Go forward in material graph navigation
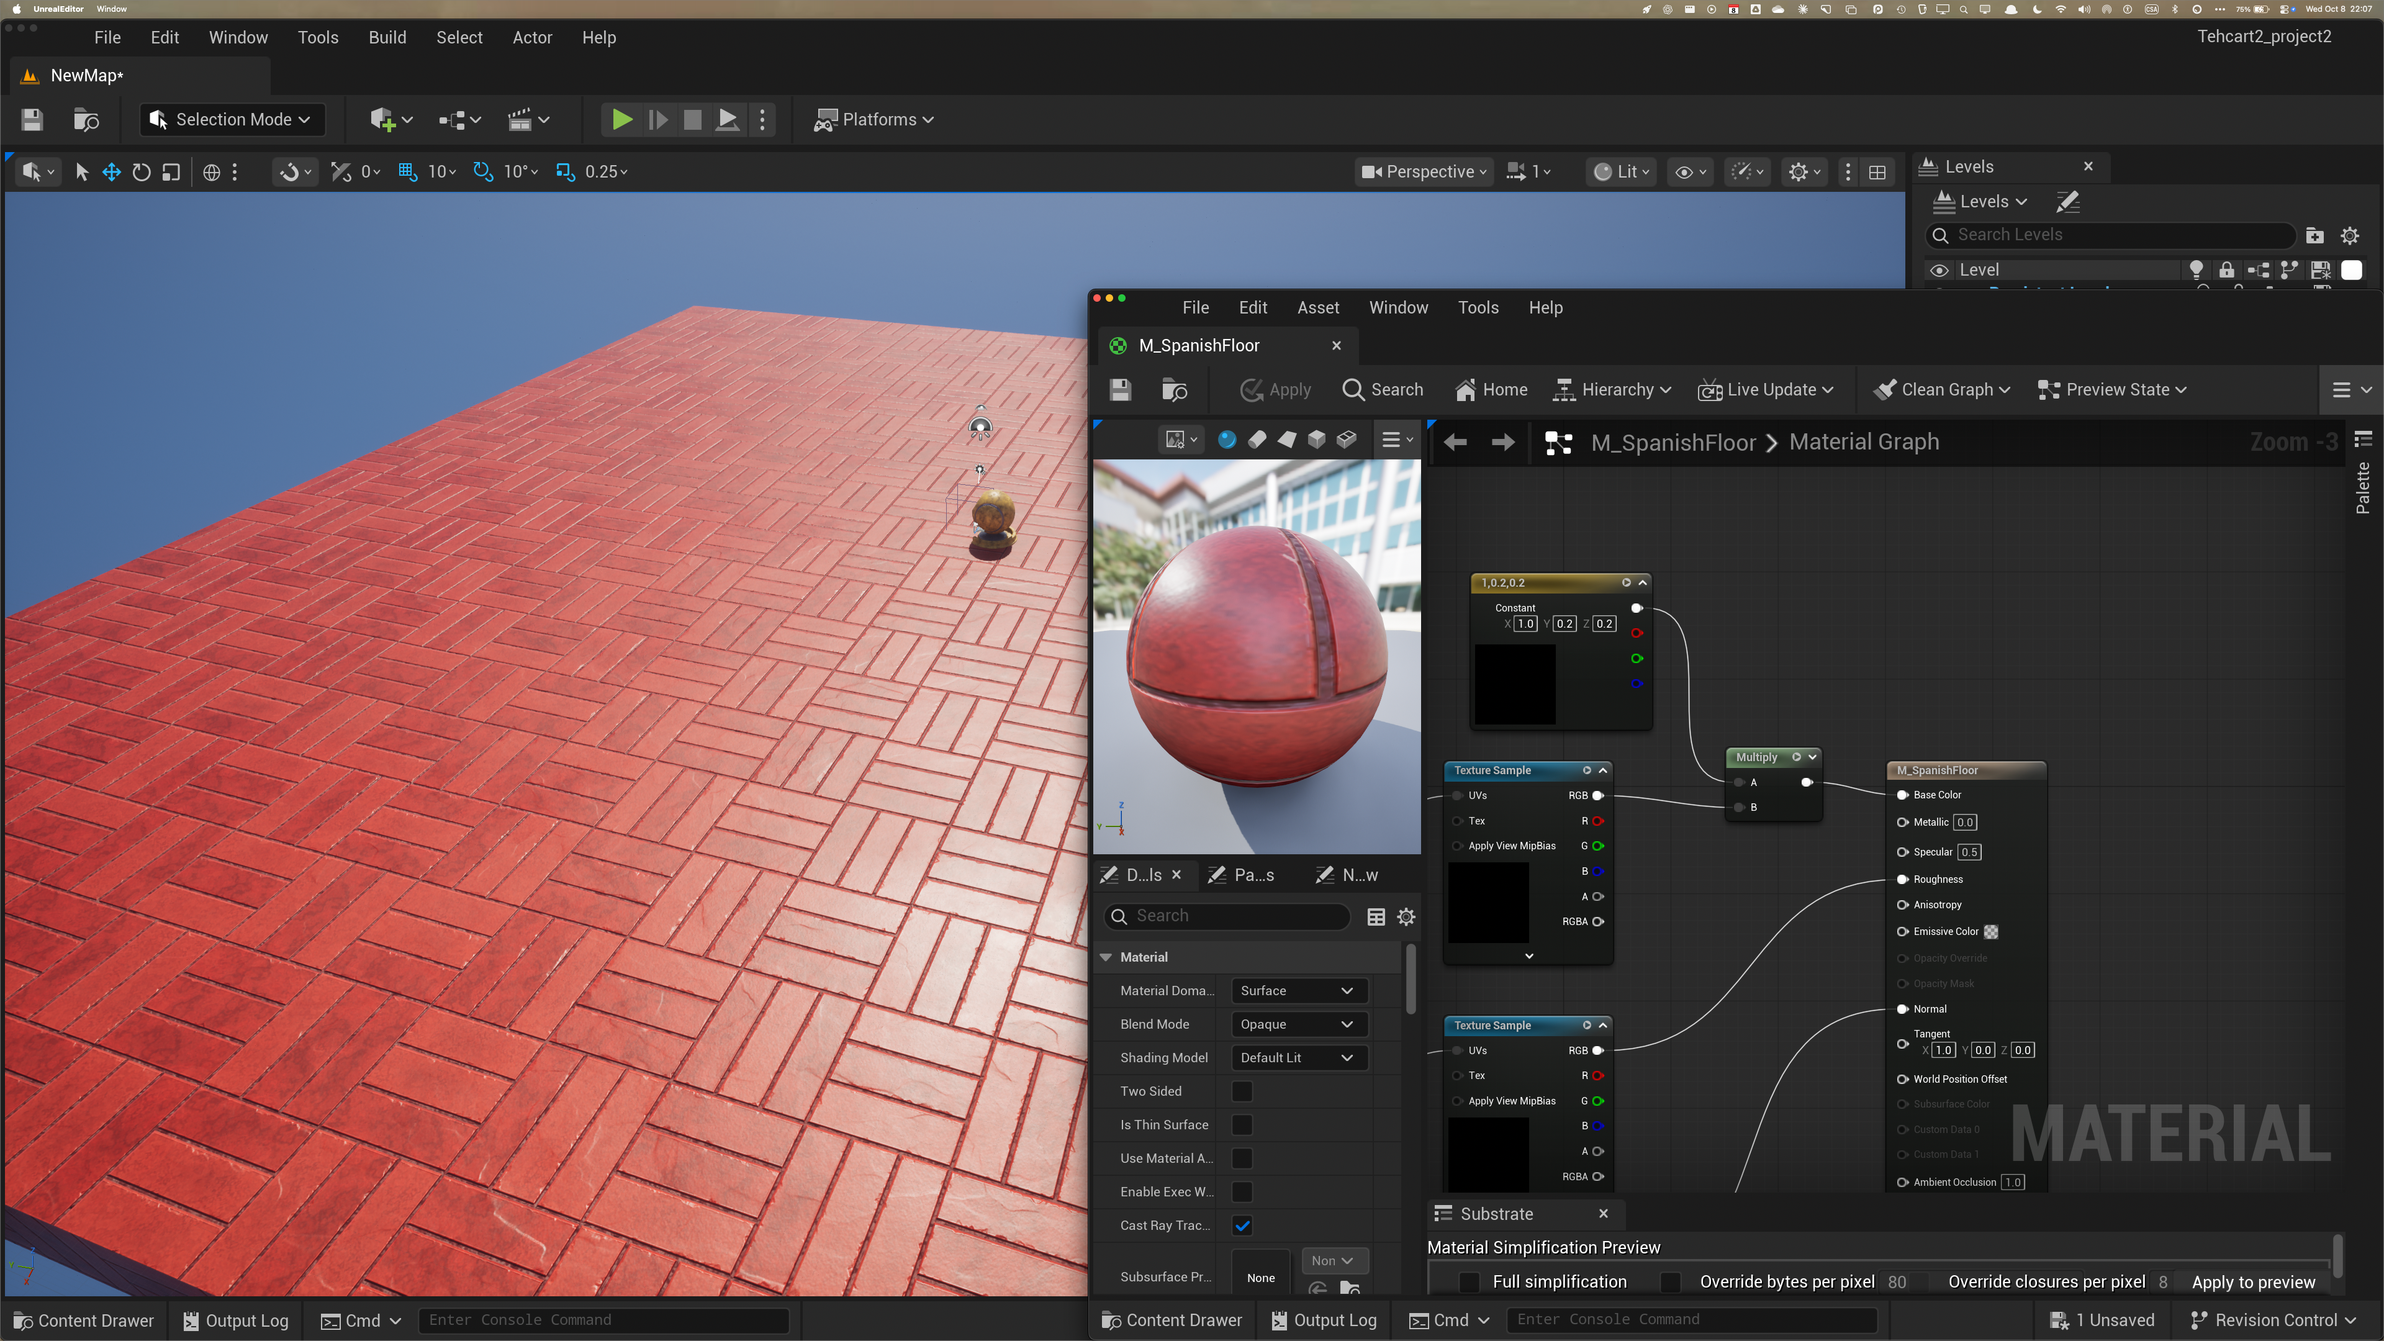The width and height of the screenshot is (2384, 1341). coord(1503,443)
